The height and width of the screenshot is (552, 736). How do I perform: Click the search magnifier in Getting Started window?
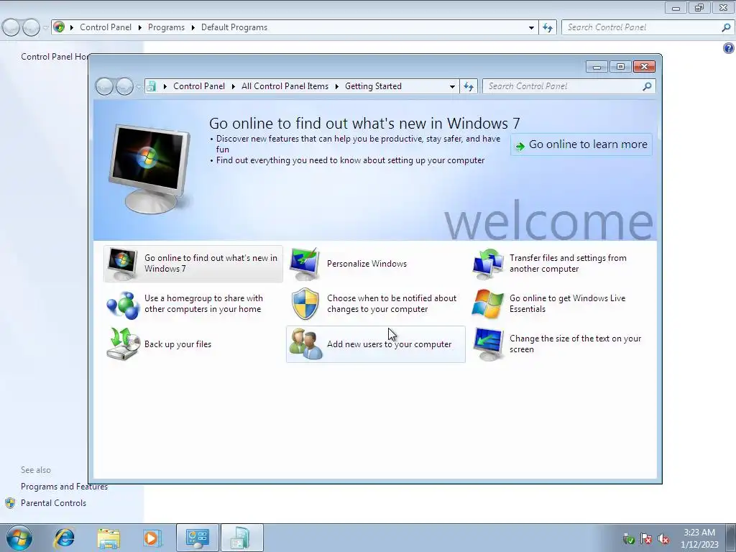[x=648, y=86]
